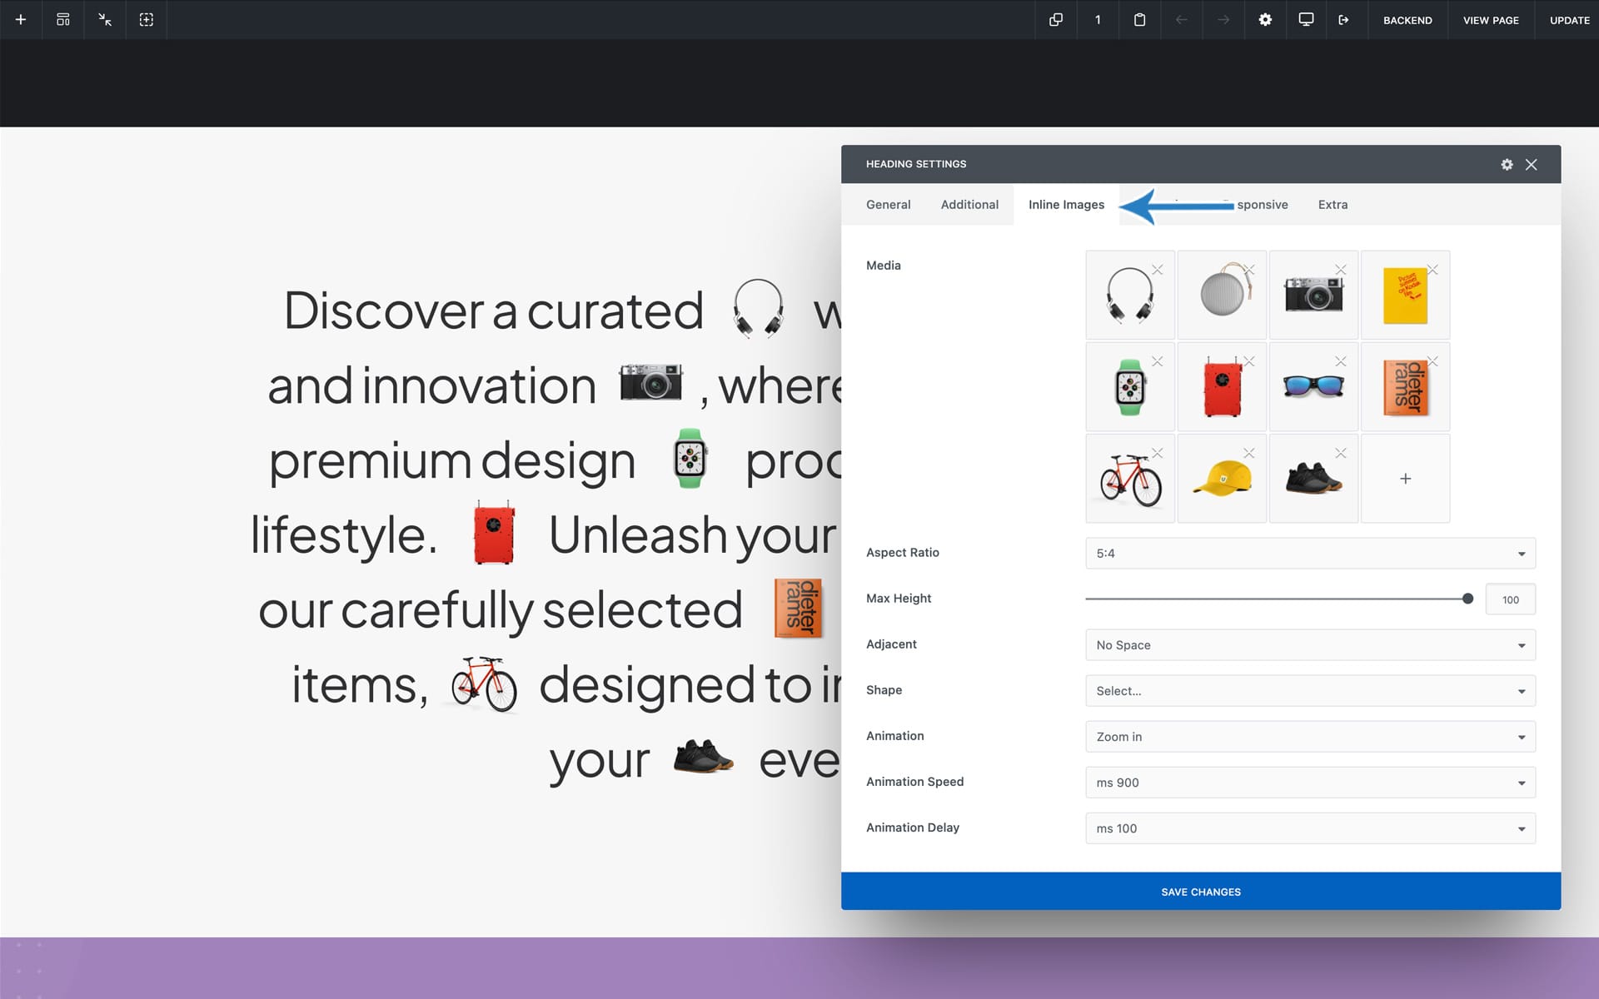Click the Update button in top bar
Viewport: 1599px width, 999px height.
pos(1569,20)
